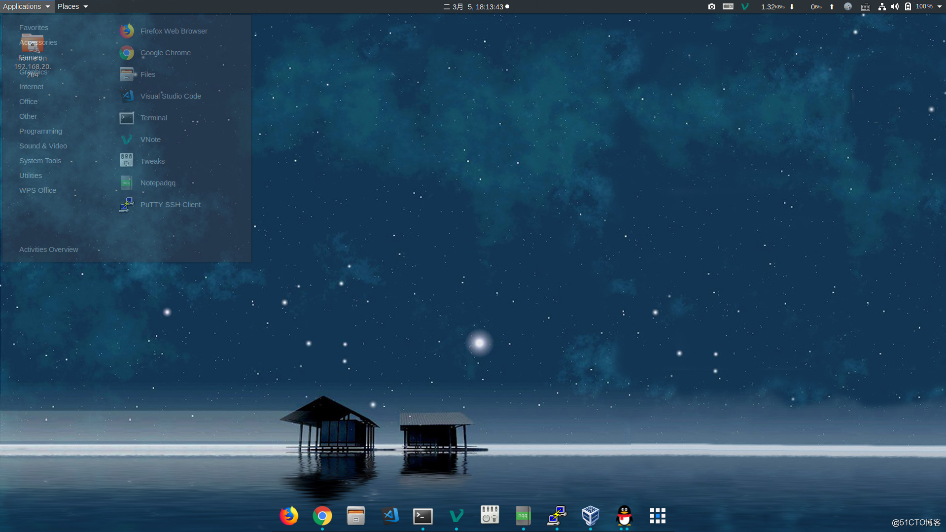Open PuTTY icon in the dock
This screenshot has width=946, height=532.
tap(557, 516)
